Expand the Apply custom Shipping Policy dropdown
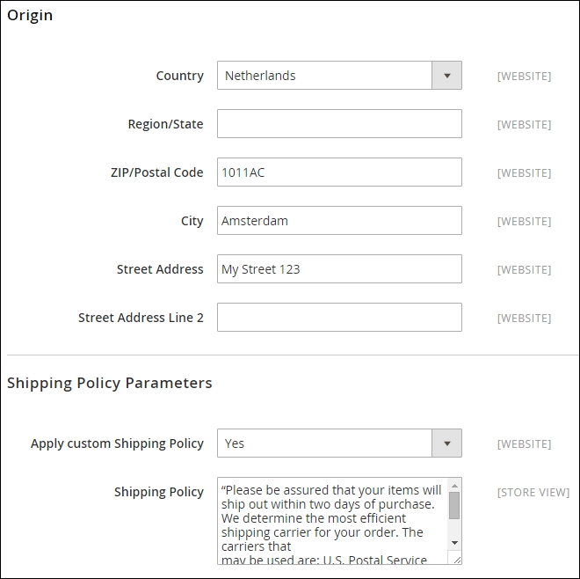 click(339, 443)
